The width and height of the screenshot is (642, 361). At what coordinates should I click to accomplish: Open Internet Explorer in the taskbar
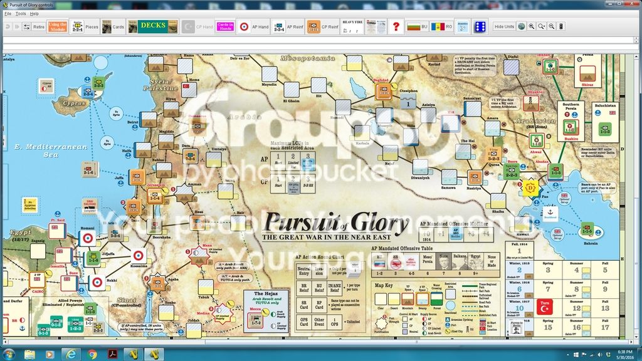point(70,353)
